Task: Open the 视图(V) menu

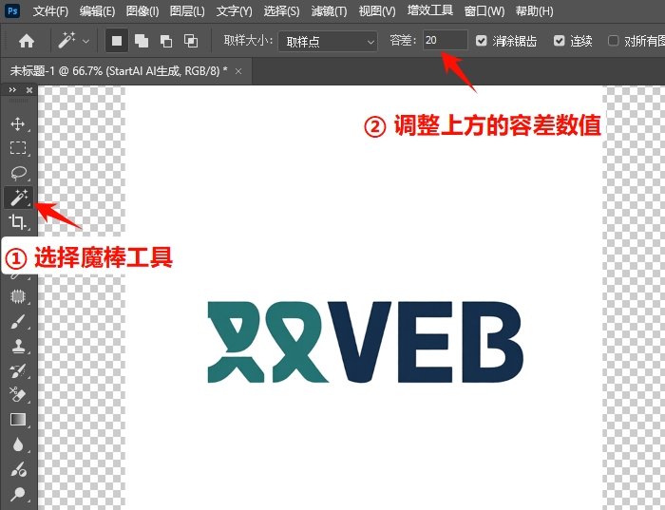Action: tap(377, 10)
